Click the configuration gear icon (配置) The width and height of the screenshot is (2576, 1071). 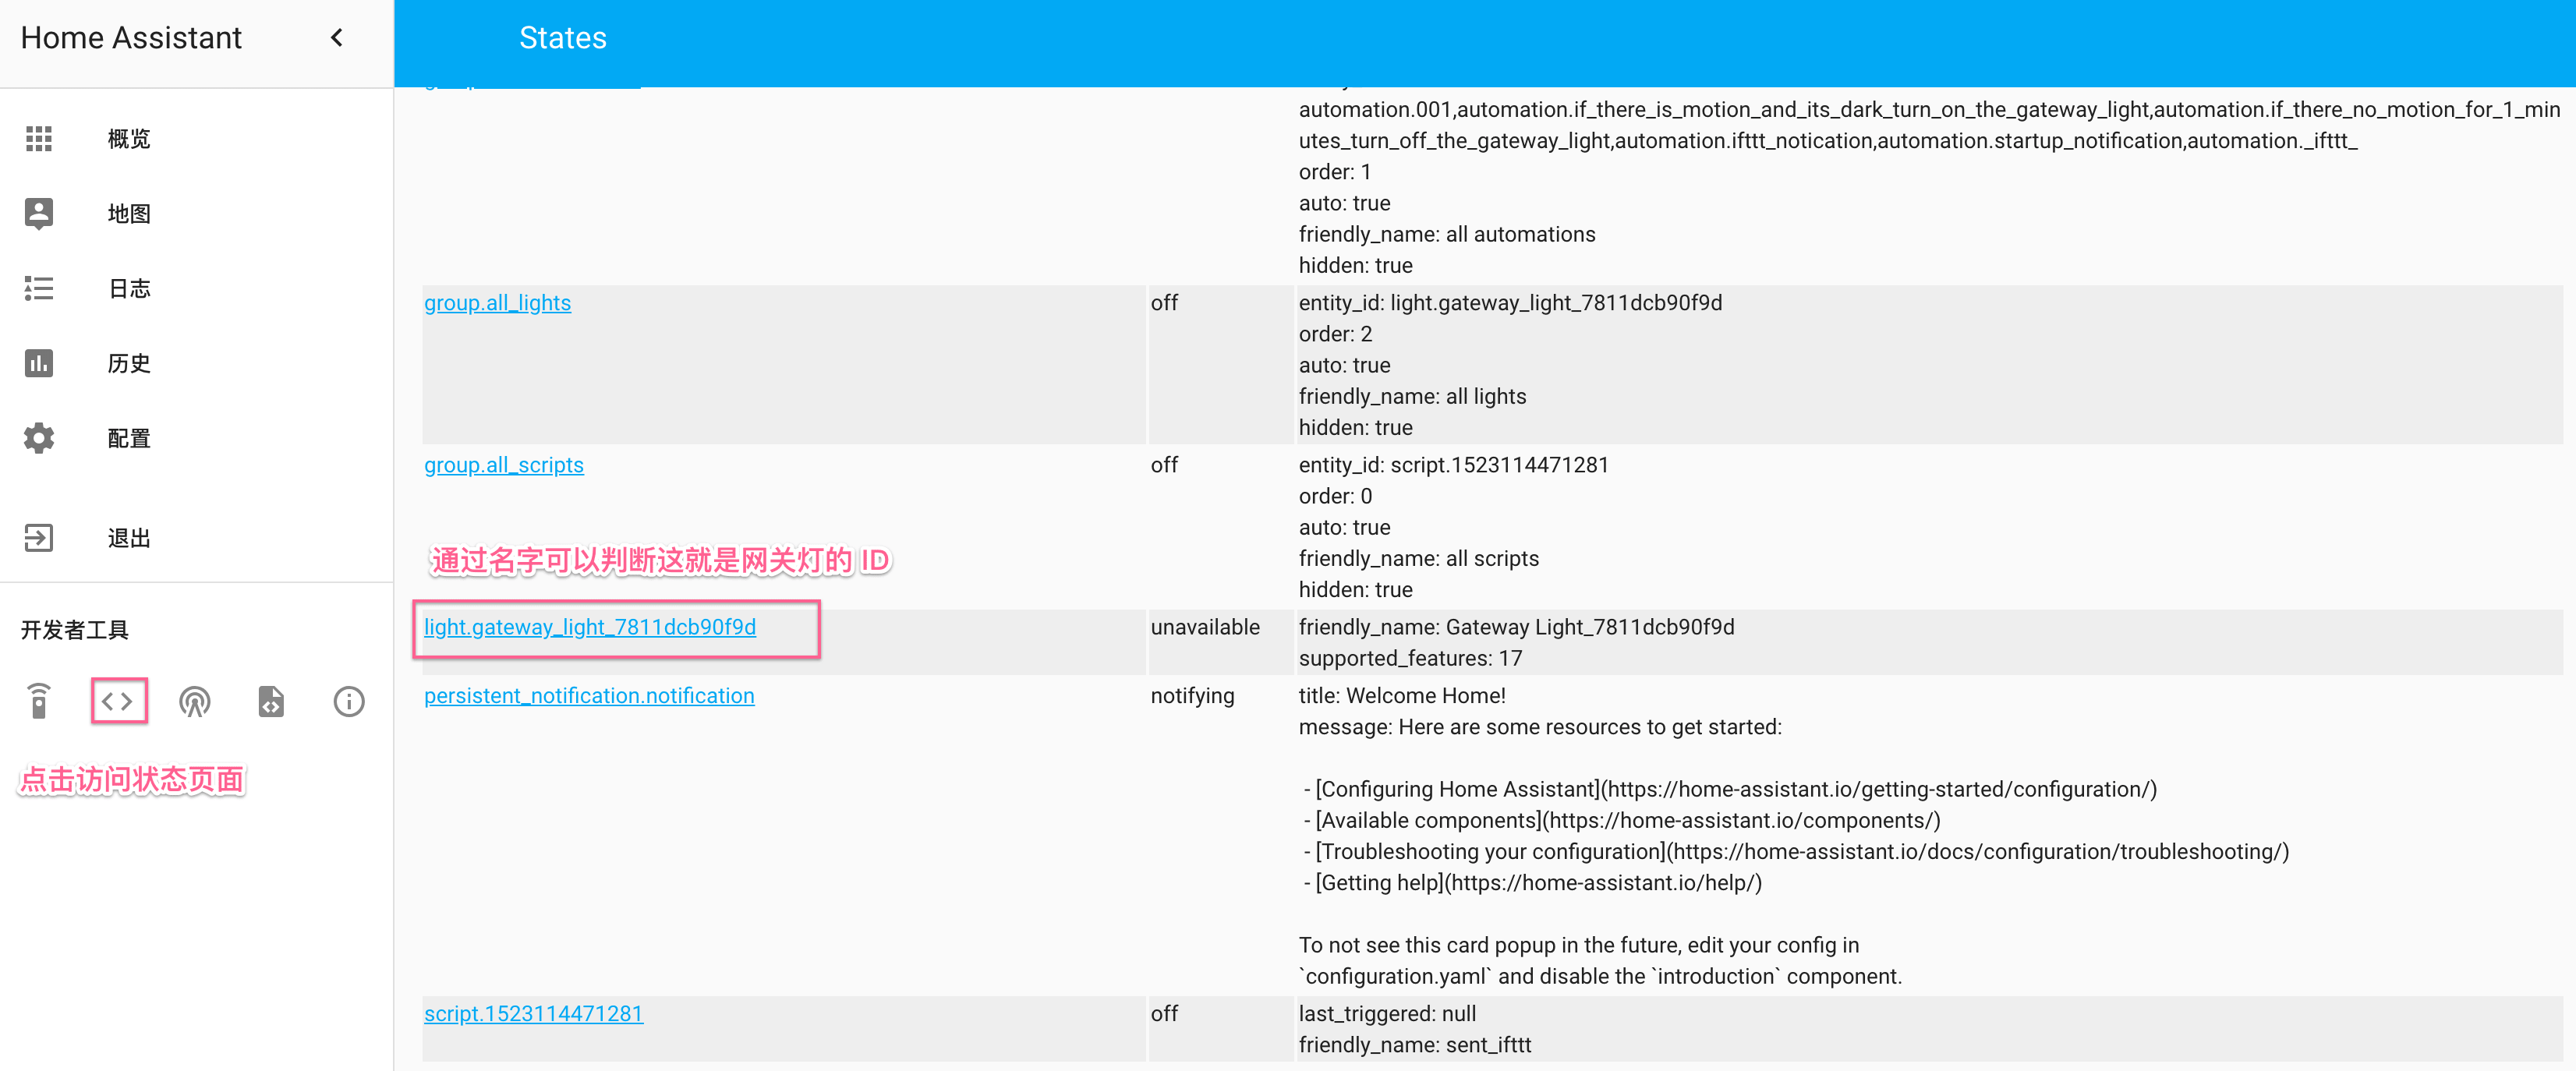(39, 438)
